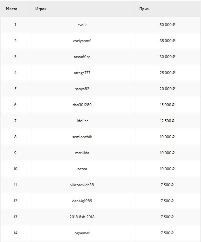
Task: Click the 12 500 ₽ prize amount
Action: point(167,121)
